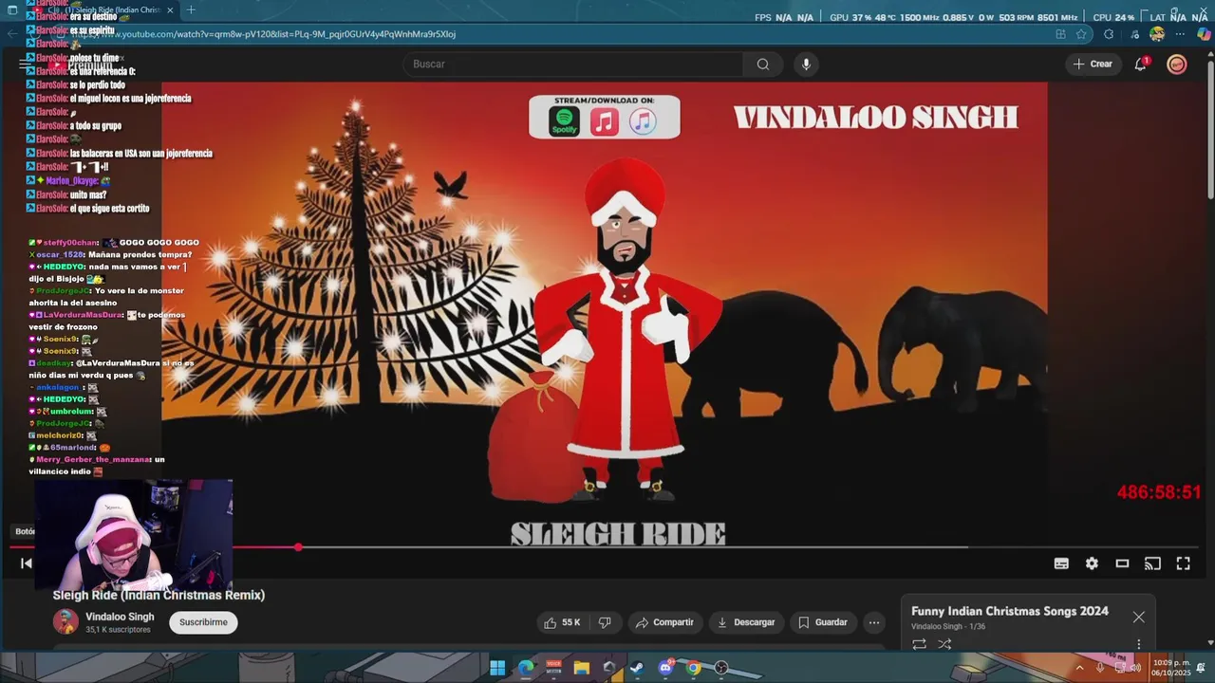Cast video to another device
Image resolution: width=1215 pixels, height=683 pixels.
(x=1152, y=563)
